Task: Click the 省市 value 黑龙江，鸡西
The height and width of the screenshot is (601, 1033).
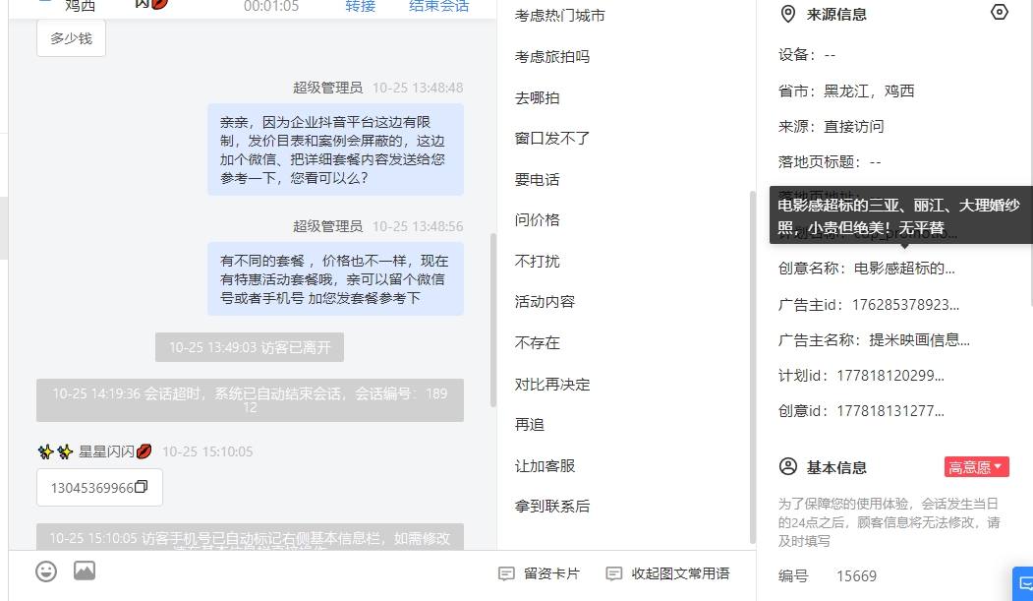Action: 869,90
